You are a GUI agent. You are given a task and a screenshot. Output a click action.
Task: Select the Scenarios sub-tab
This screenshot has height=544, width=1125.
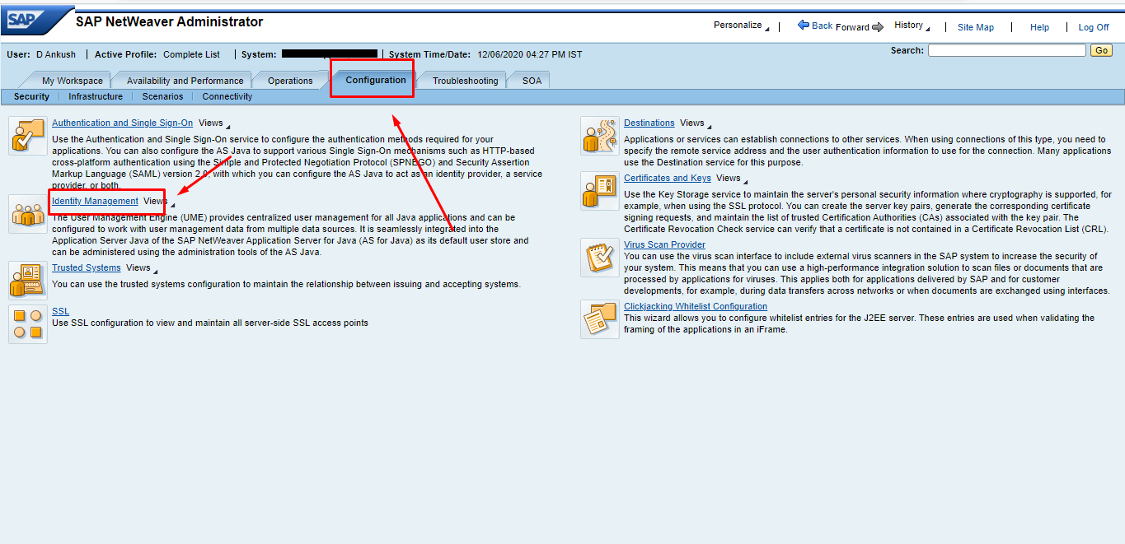(162, 96)
